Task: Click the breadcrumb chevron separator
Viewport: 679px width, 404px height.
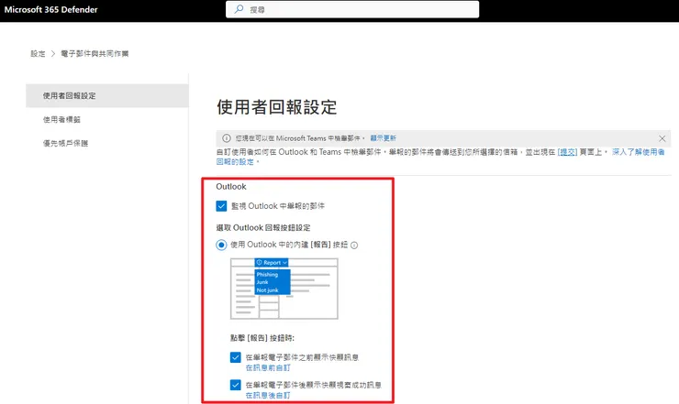Action: [53, 54]
